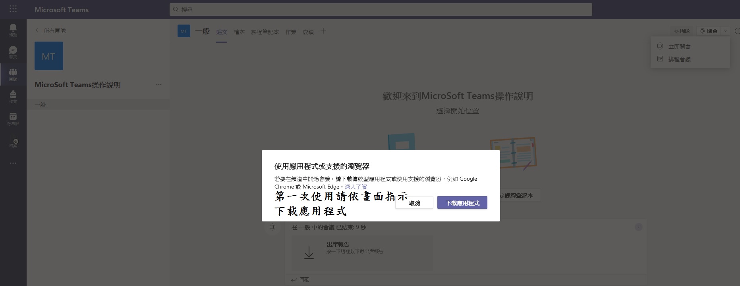Switch to the 課程筆記本 tab
This screenshot has width=740, height=286.
click(265, 32)
